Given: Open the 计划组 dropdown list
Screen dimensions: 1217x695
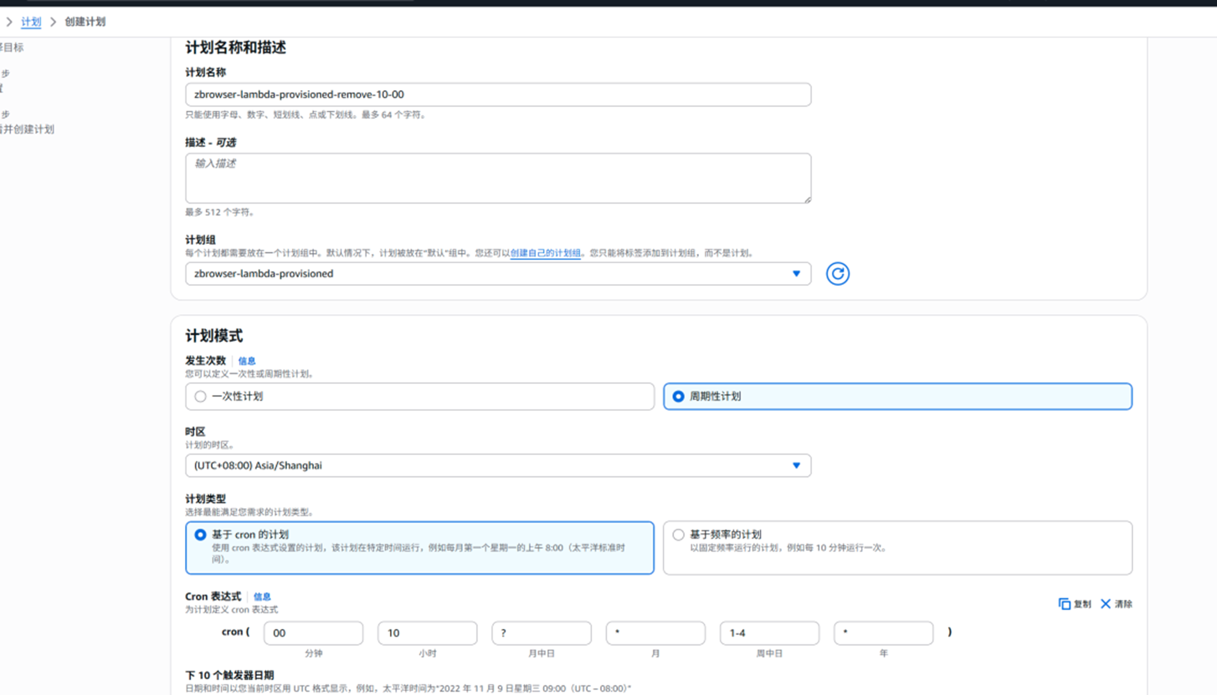Looking at the screenshot, I should pos(498,274).
